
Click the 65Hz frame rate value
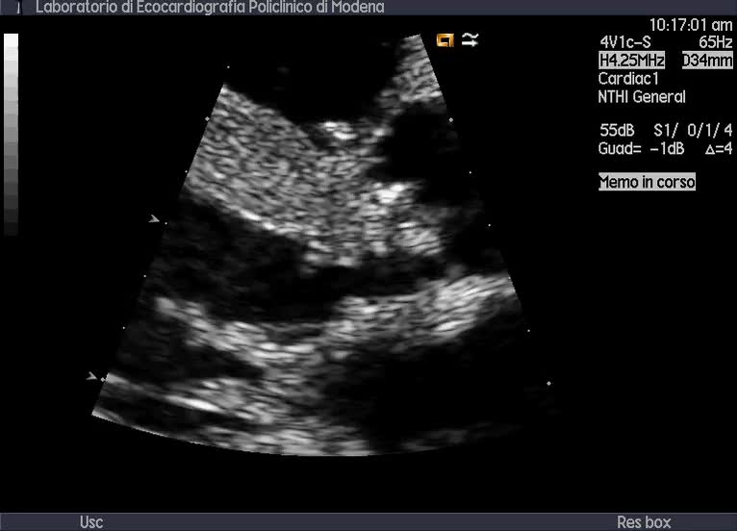point(715,42)
